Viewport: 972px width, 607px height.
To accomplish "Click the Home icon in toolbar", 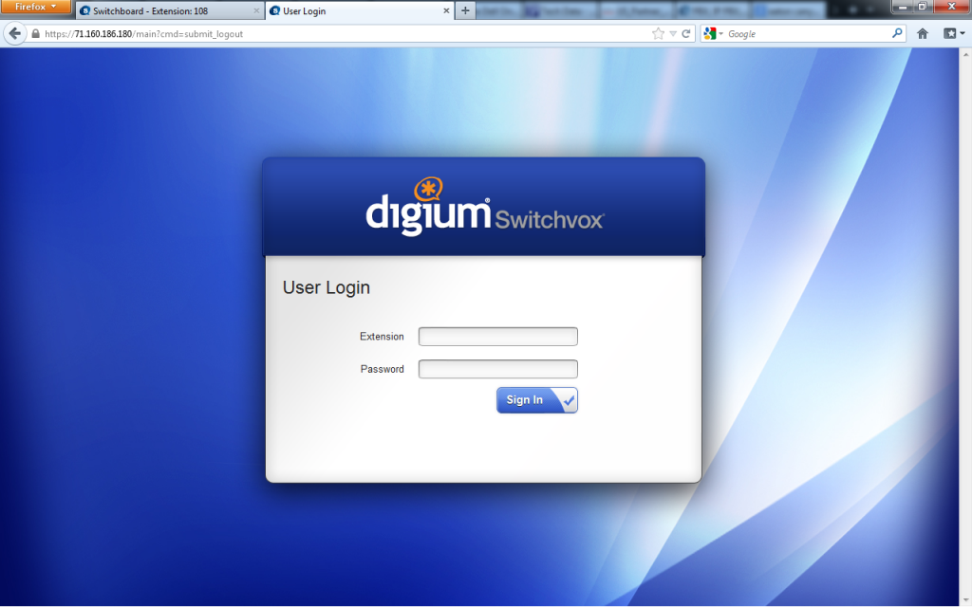I will [923, 33].
